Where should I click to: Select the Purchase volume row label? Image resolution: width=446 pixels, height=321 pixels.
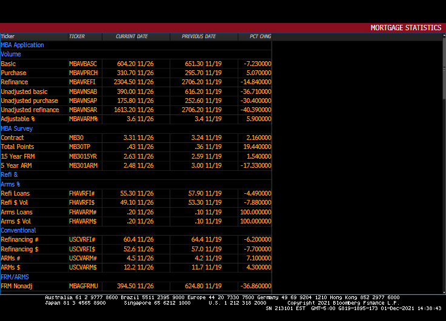click(13, 73)
